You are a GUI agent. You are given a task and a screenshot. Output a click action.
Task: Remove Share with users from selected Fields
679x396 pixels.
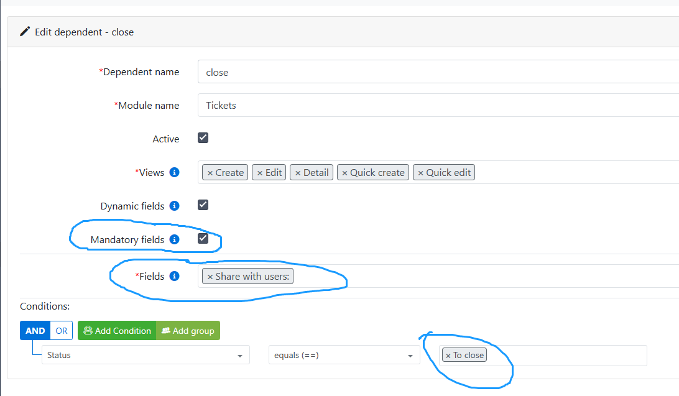tap(210, 276)
